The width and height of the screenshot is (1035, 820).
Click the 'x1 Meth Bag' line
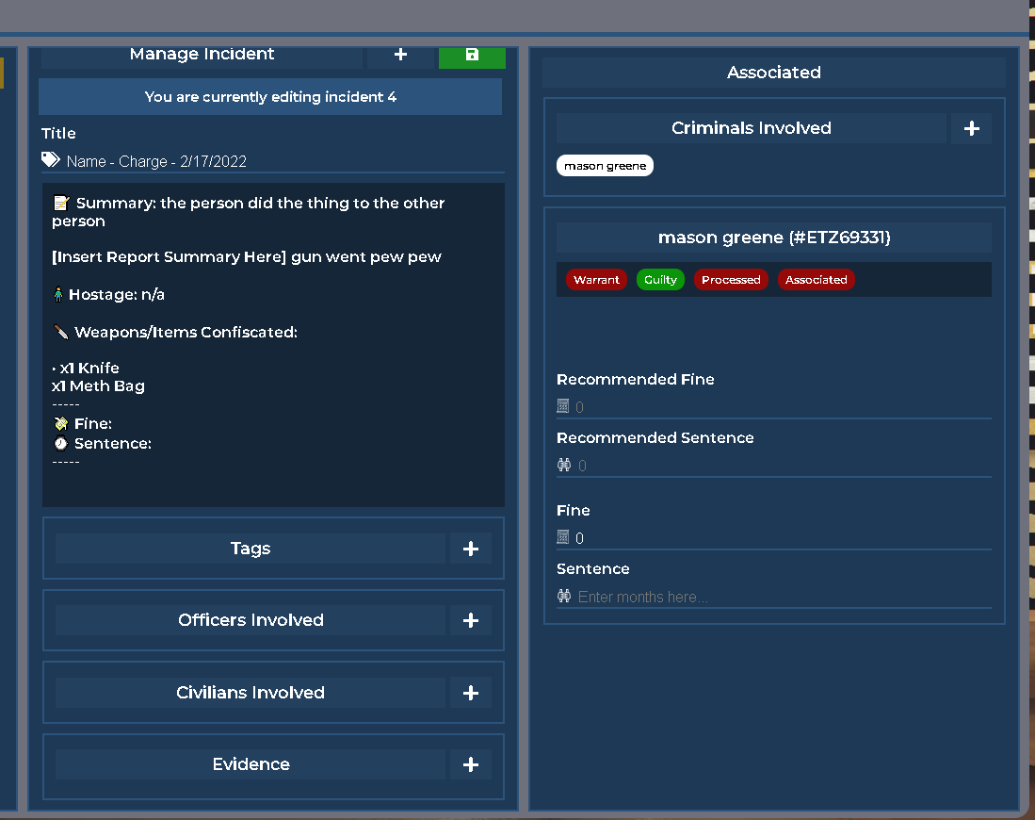point(98,386)
